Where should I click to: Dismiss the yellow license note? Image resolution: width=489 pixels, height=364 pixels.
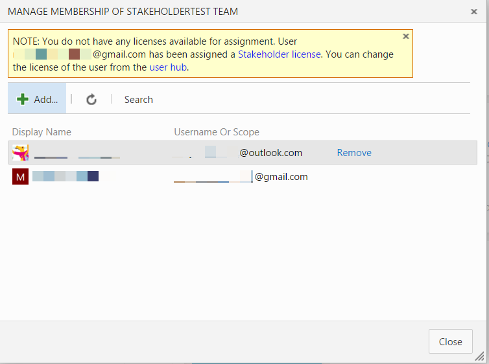click(406, 36)
